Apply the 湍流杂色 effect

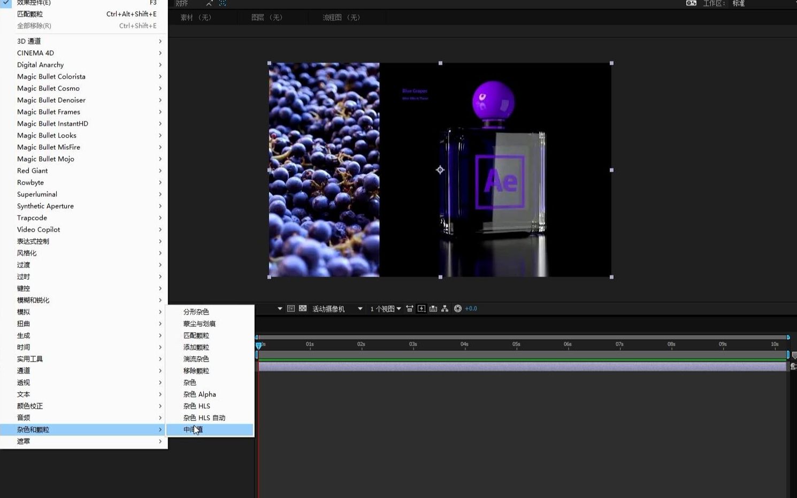(210, 359)
